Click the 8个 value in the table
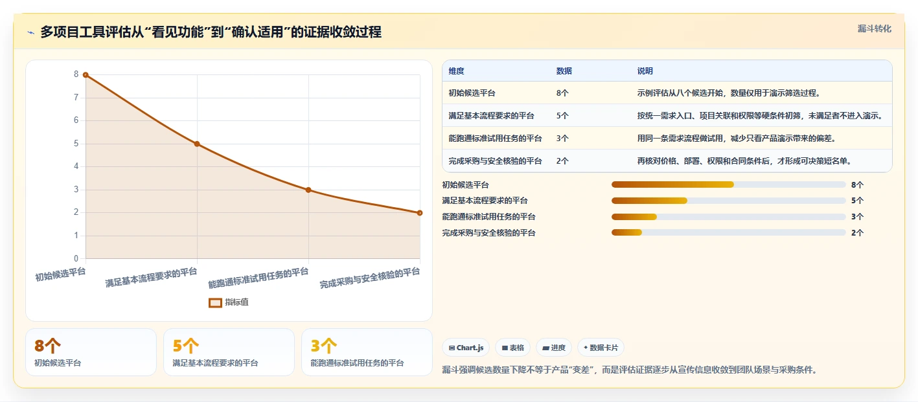Image resolution: width=918 pixels, height=402 pixels. (x=562, y=93)
